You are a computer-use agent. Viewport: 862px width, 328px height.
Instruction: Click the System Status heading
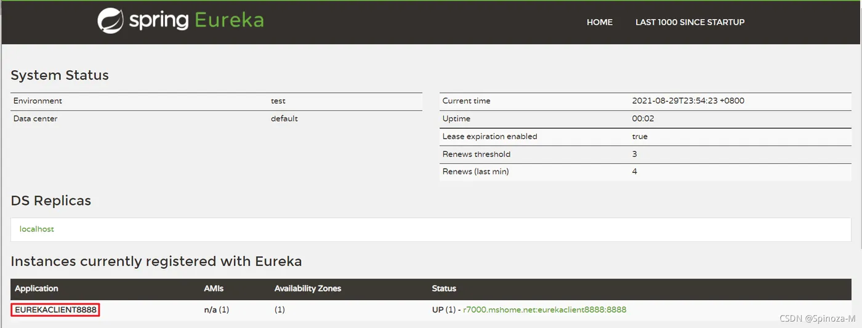(x=60, y=75)
